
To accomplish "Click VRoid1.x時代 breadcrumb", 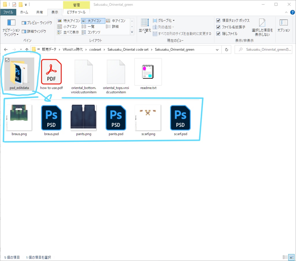I will click(x=73, y=50).
